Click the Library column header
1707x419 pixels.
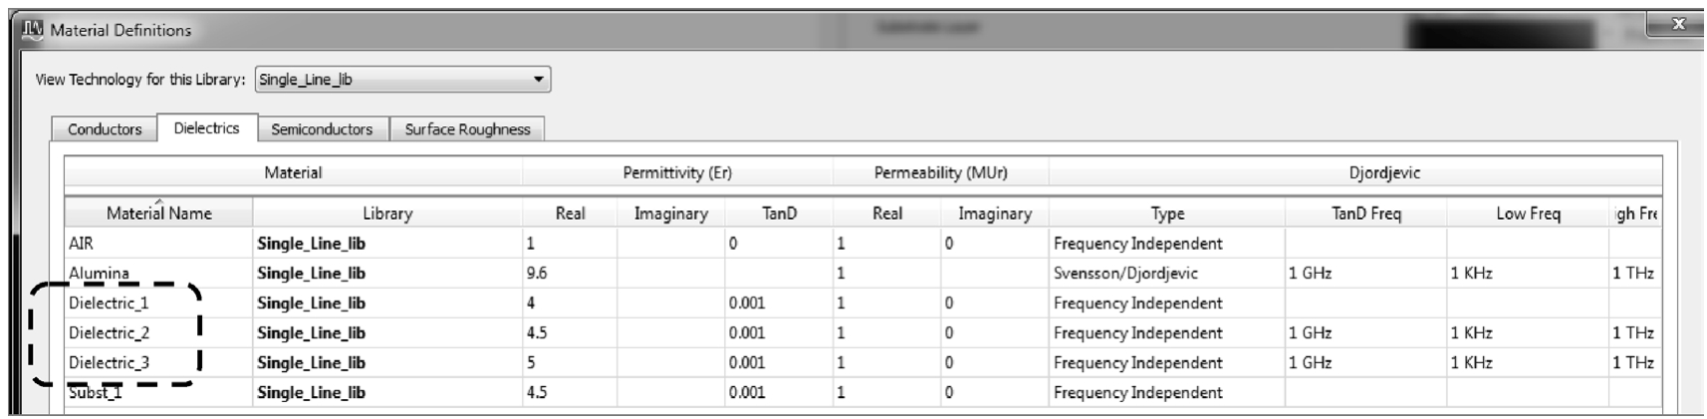pos(387,213)
